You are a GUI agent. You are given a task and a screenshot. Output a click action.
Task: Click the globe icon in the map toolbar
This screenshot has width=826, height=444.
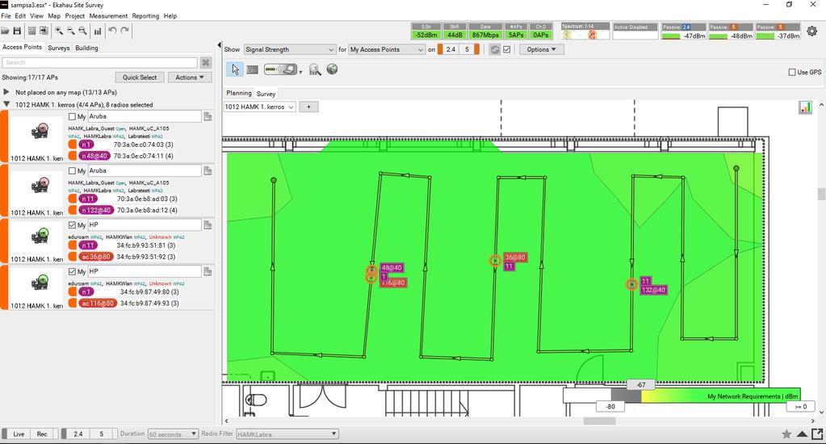332,69
